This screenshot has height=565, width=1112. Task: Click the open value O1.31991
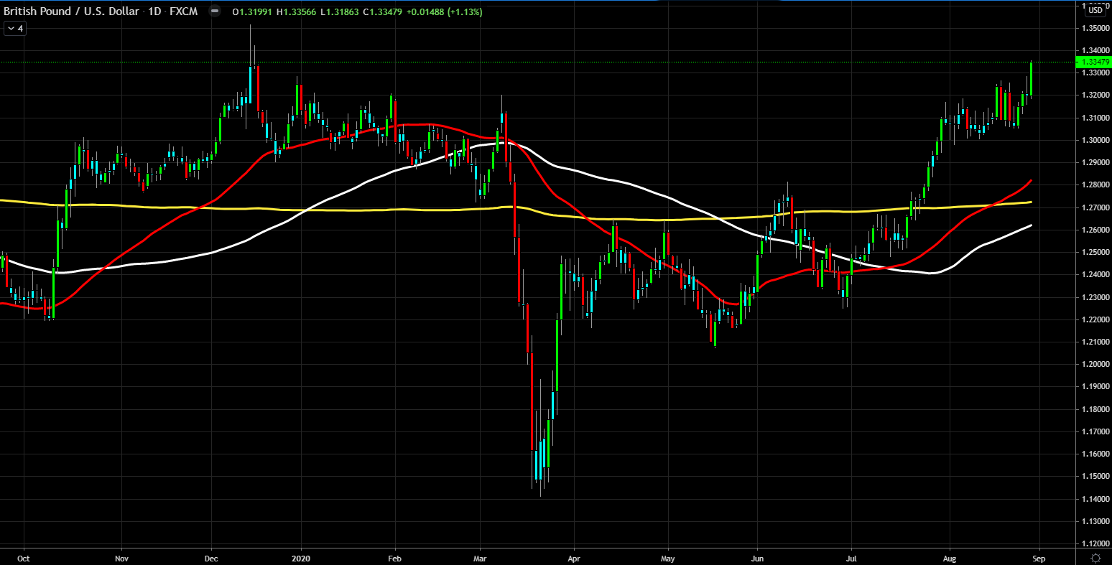[x=254, y=12]
